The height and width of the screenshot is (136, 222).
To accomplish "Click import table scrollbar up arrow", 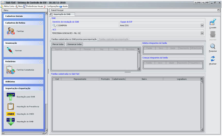I will click(138, 52).
